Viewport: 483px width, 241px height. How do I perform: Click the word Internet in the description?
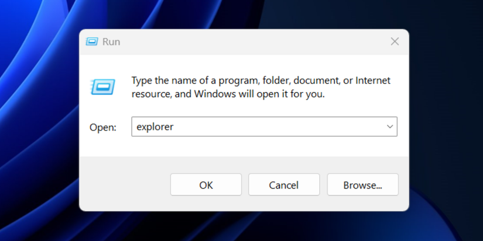pos(373,81)
